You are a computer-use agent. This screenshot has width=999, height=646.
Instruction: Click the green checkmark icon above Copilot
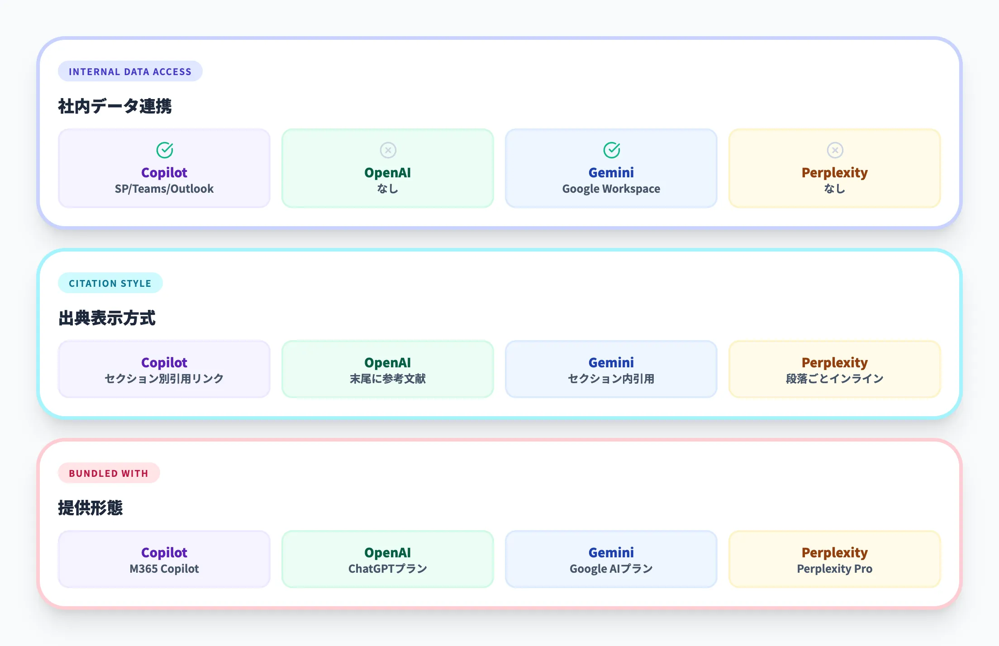(x=165, y=150)
